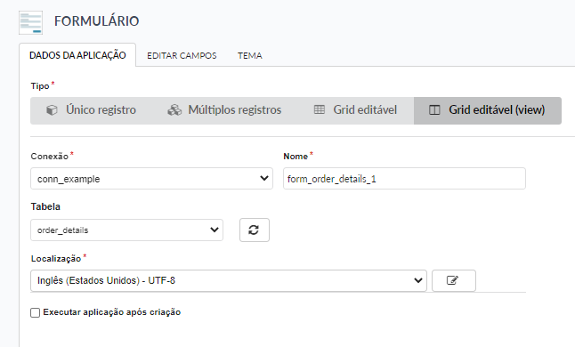Open the localization edit pencil button
Screen dimensions: 575x347
(x=454, y=280)
